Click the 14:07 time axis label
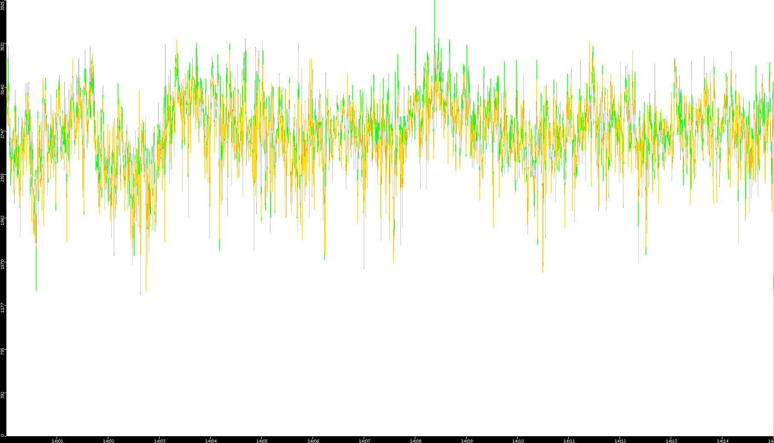Image resolution: width=774 pixels, height=443 pixels. tap(364, 441)
